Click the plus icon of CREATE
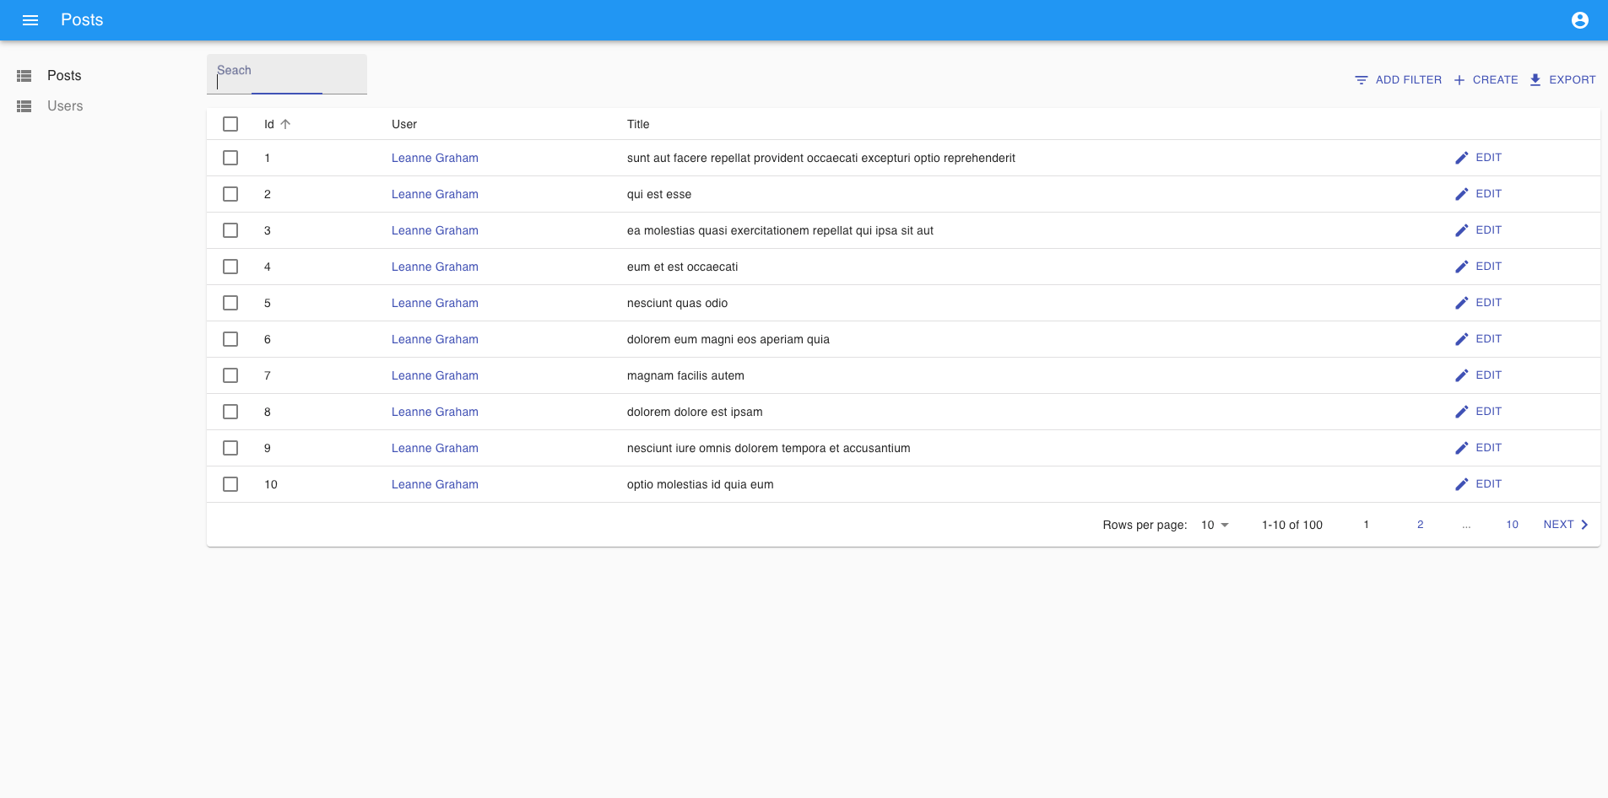Screen dimensions: 1608x798 point(1459,80)
